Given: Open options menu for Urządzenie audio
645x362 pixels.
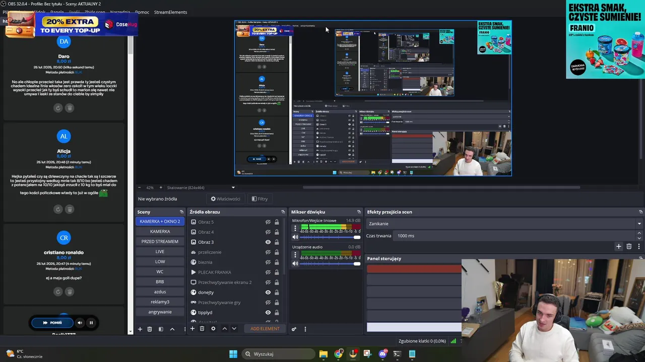Looking at the screenshot, I should point(295,255).
